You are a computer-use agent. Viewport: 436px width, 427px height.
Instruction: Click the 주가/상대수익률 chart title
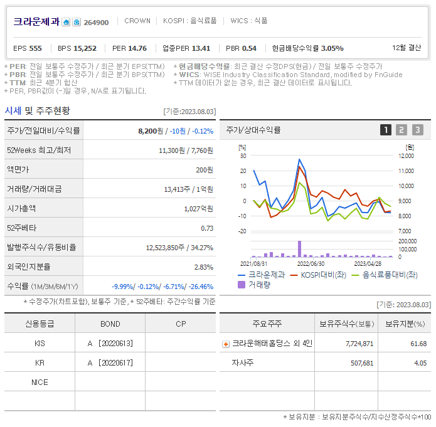(253, 130)
